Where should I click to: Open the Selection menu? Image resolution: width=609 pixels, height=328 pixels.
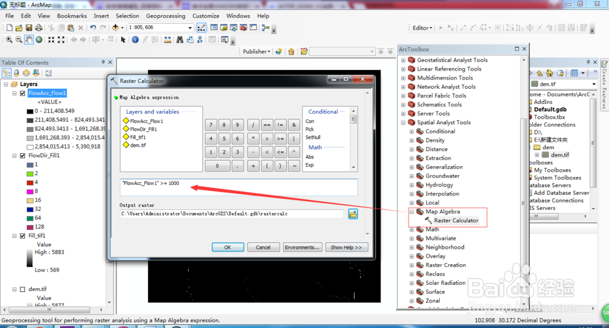(127, 16)
